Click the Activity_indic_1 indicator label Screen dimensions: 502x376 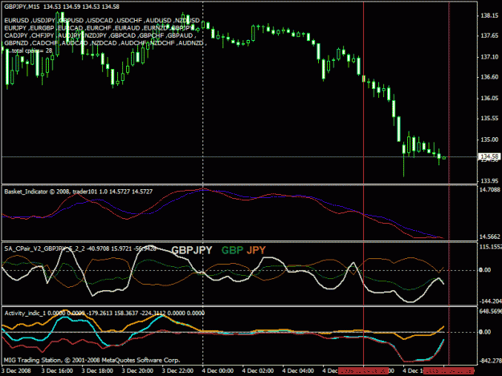coord(104,313)
